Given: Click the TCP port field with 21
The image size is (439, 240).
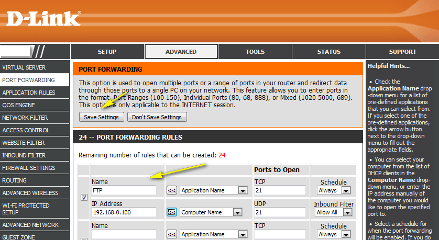Looking at the screenshot, I should point(279,190).
